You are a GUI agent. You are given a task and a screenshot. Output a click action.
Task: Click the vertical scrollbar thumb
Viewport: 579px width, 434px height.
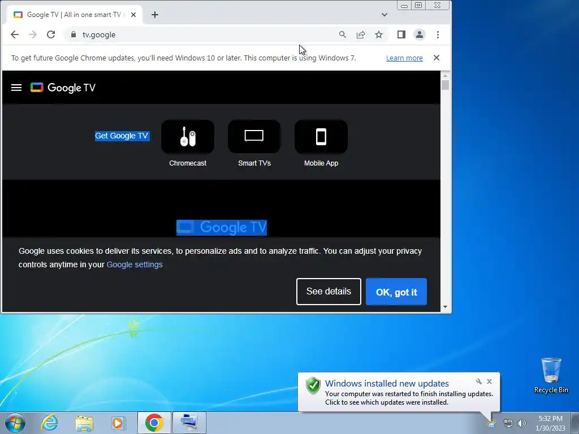(446, 85)
